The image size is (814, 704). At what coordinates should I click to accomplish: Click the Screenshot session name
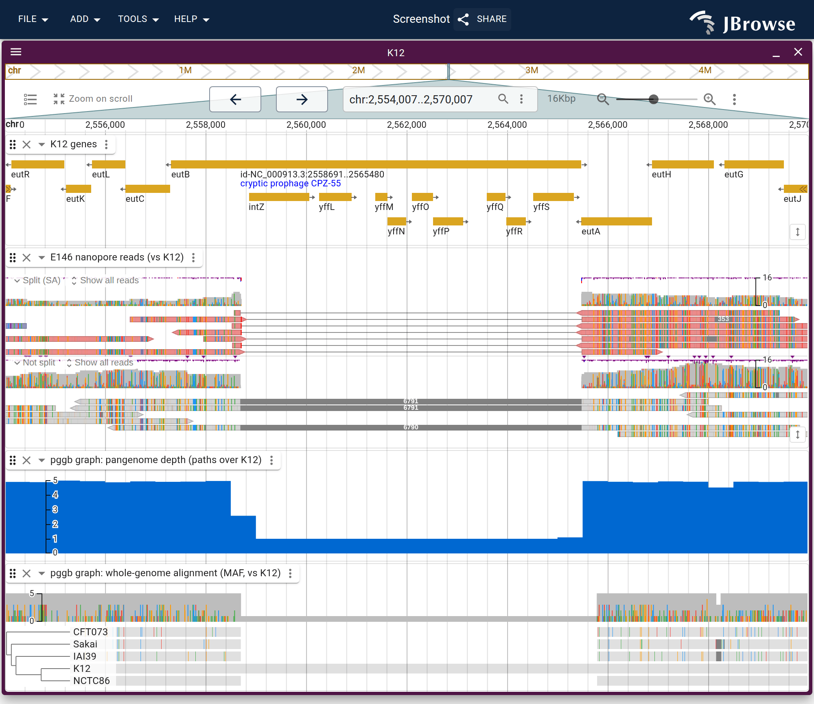(x=421, y=19)
